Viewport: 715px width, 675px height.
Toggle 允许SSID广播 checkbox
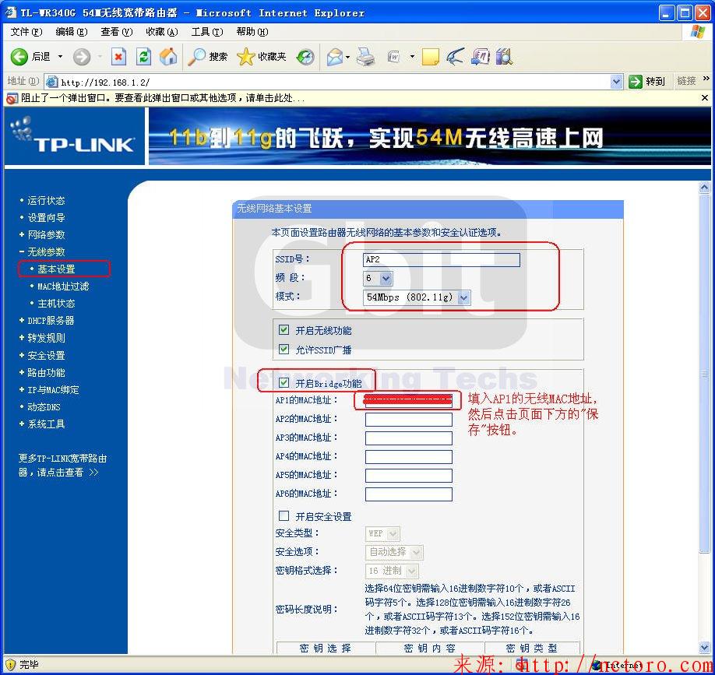tap(284, 349)
